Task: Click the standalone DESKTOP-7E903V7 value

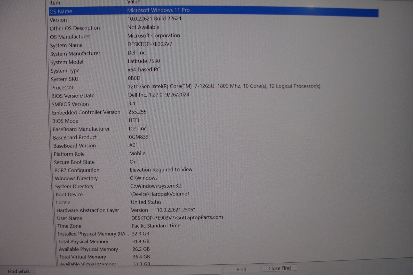Action: click(150, 44)
